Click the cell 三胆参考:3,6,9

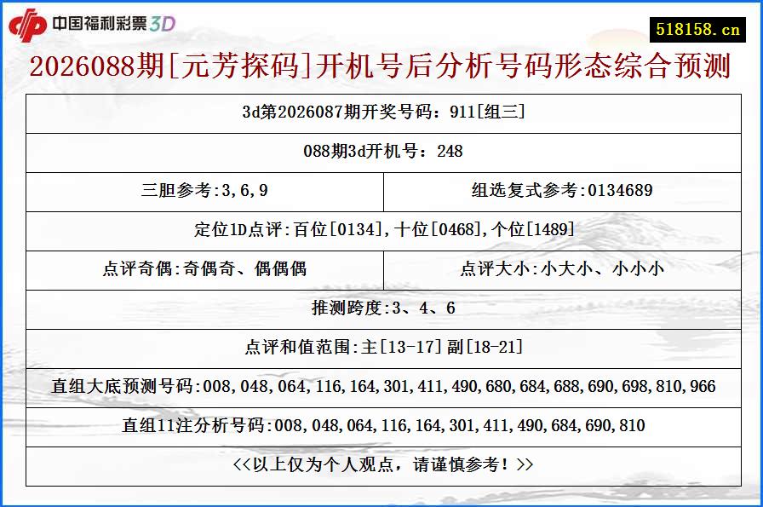[x=205, y=192]
